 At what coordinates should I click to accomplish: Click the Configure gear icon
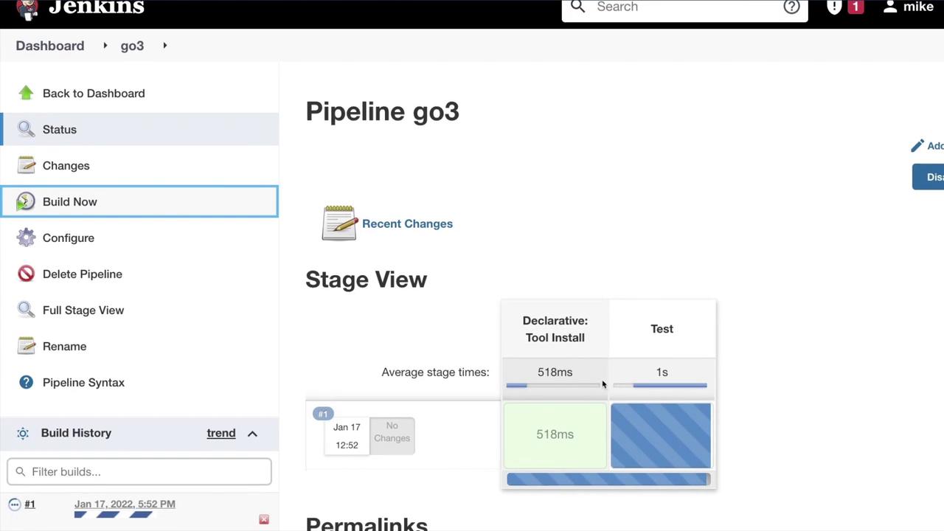coord(26,237)
